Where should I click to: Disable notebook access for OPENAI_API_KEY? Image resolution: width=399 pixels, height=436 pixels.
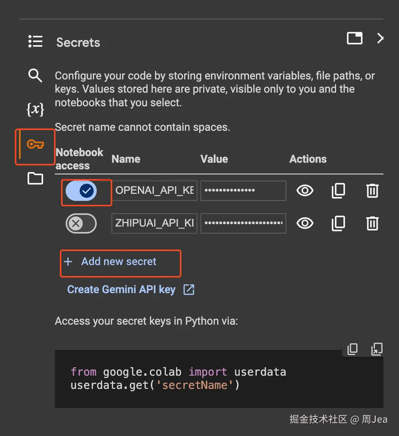(81, 190)
